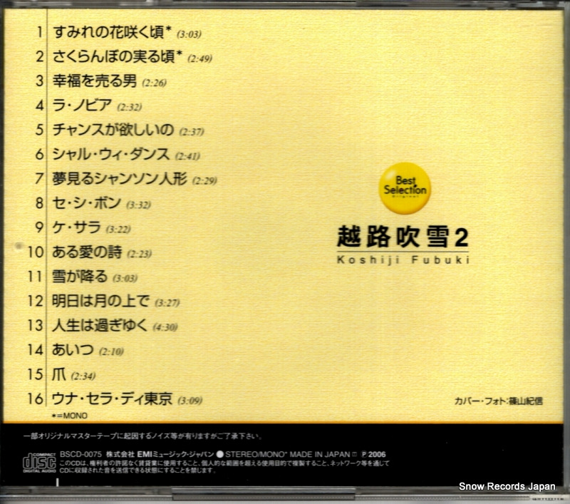This screenshot has width=570, height=504.
Task: Click the master tape noise notice line
Action: [142, 436]
